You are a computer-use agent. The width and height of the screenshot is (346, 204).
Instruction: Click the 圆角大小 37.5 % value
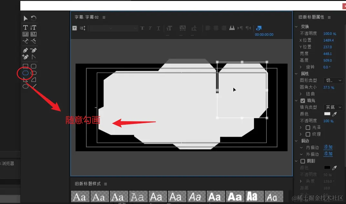[329, 87]
